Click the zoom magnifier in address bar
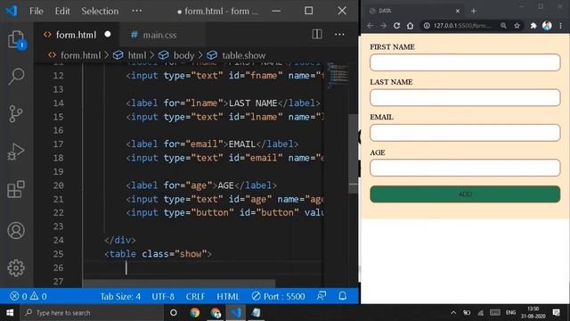 (x=503, y=26)
